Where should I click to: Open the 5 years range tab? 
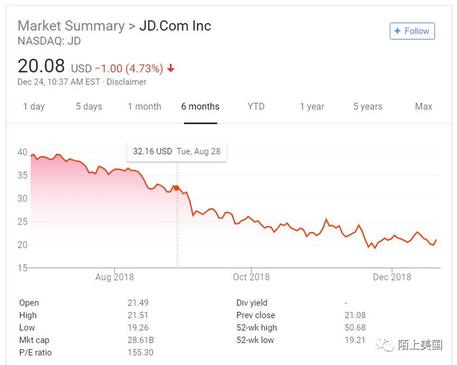pos(368,107)
